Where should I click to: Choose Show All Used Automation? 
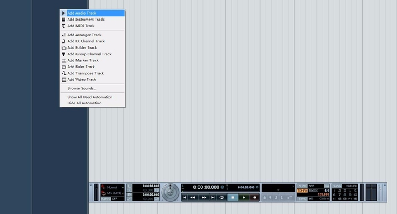coord(92,97)
